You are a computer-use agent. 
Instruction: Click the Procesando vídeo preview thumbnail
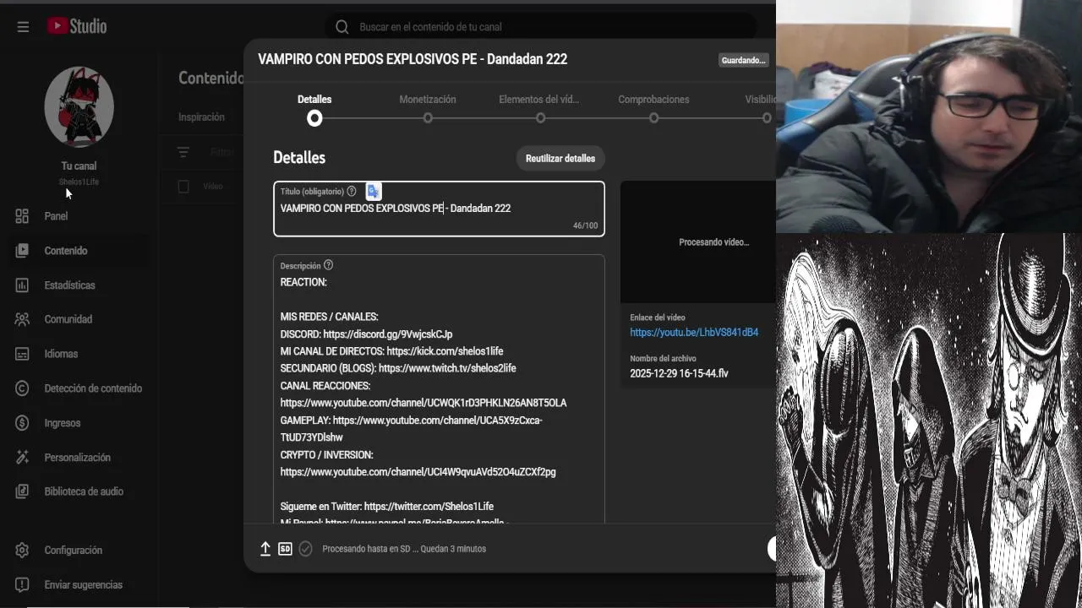pos(697,242)
